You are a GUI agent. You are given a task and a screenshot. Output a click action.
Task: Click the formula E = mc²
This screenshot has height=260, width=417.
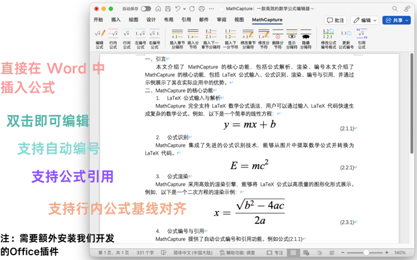tap(250, 165)
